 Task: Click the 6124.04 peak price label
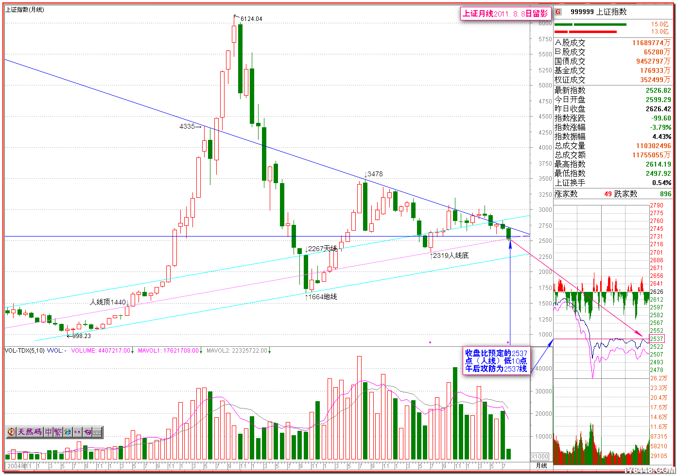tap(251, 19)
